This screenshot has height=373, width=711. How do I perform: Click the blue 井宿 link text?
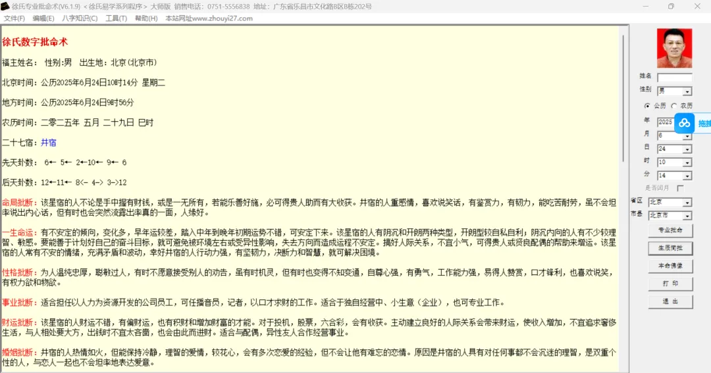[49, 143]
